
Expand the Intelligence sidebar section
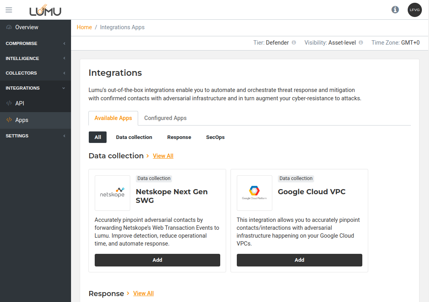pos(36,58)
